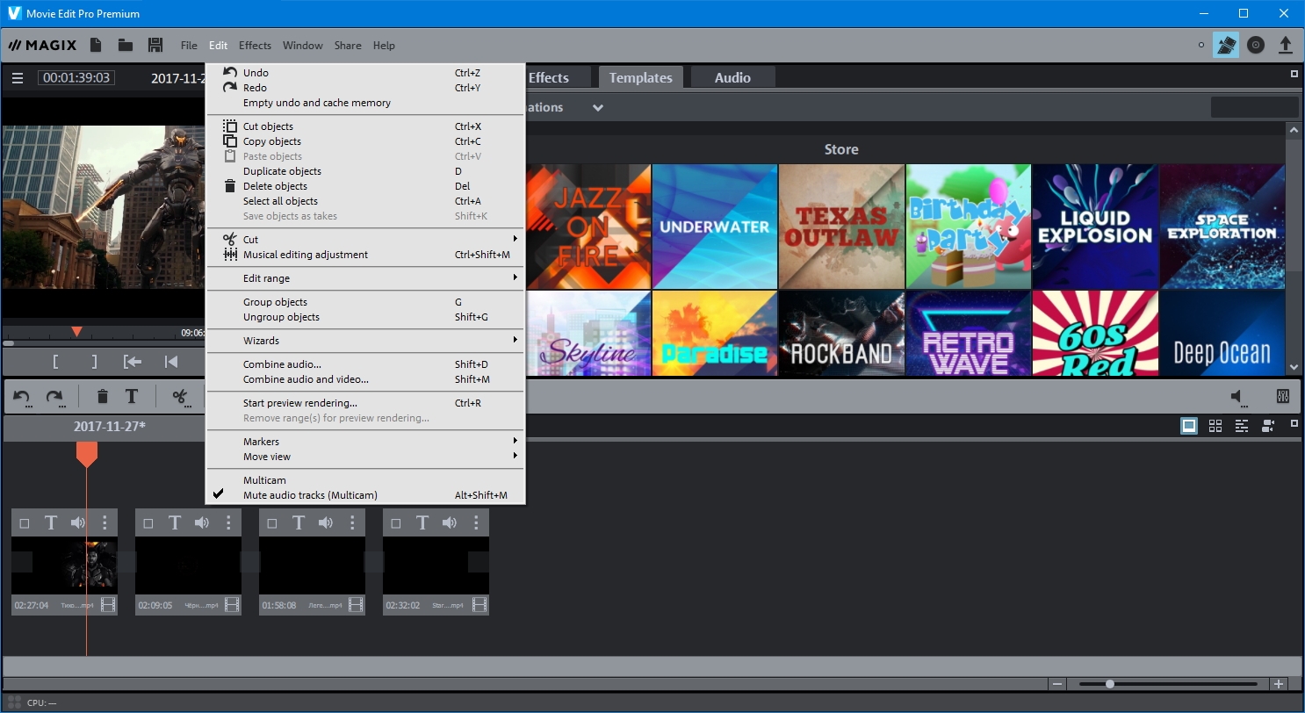This screenshot has height=713, width=1305.
Task: Open more options dots on first clip
Action: [x=105, y=523]
